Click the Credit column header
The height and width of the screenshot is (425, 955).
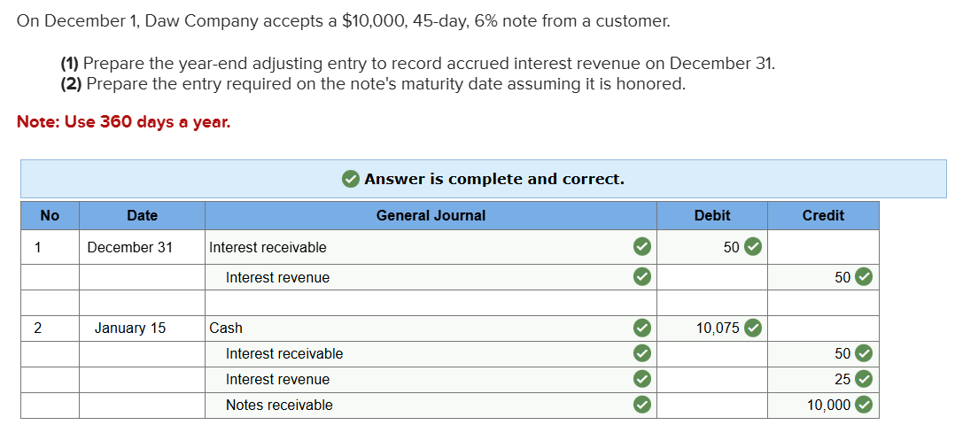pyautogui.click(x=823, y=215)
